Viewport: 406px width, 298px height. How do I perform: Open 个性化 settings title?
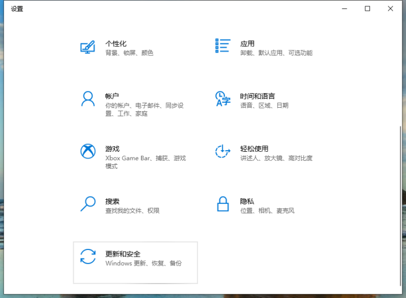[x=116, y=43]
